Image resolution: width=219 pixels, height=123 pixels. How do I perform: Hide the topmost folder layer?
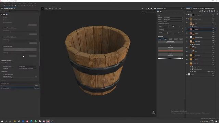pos(187,15)
